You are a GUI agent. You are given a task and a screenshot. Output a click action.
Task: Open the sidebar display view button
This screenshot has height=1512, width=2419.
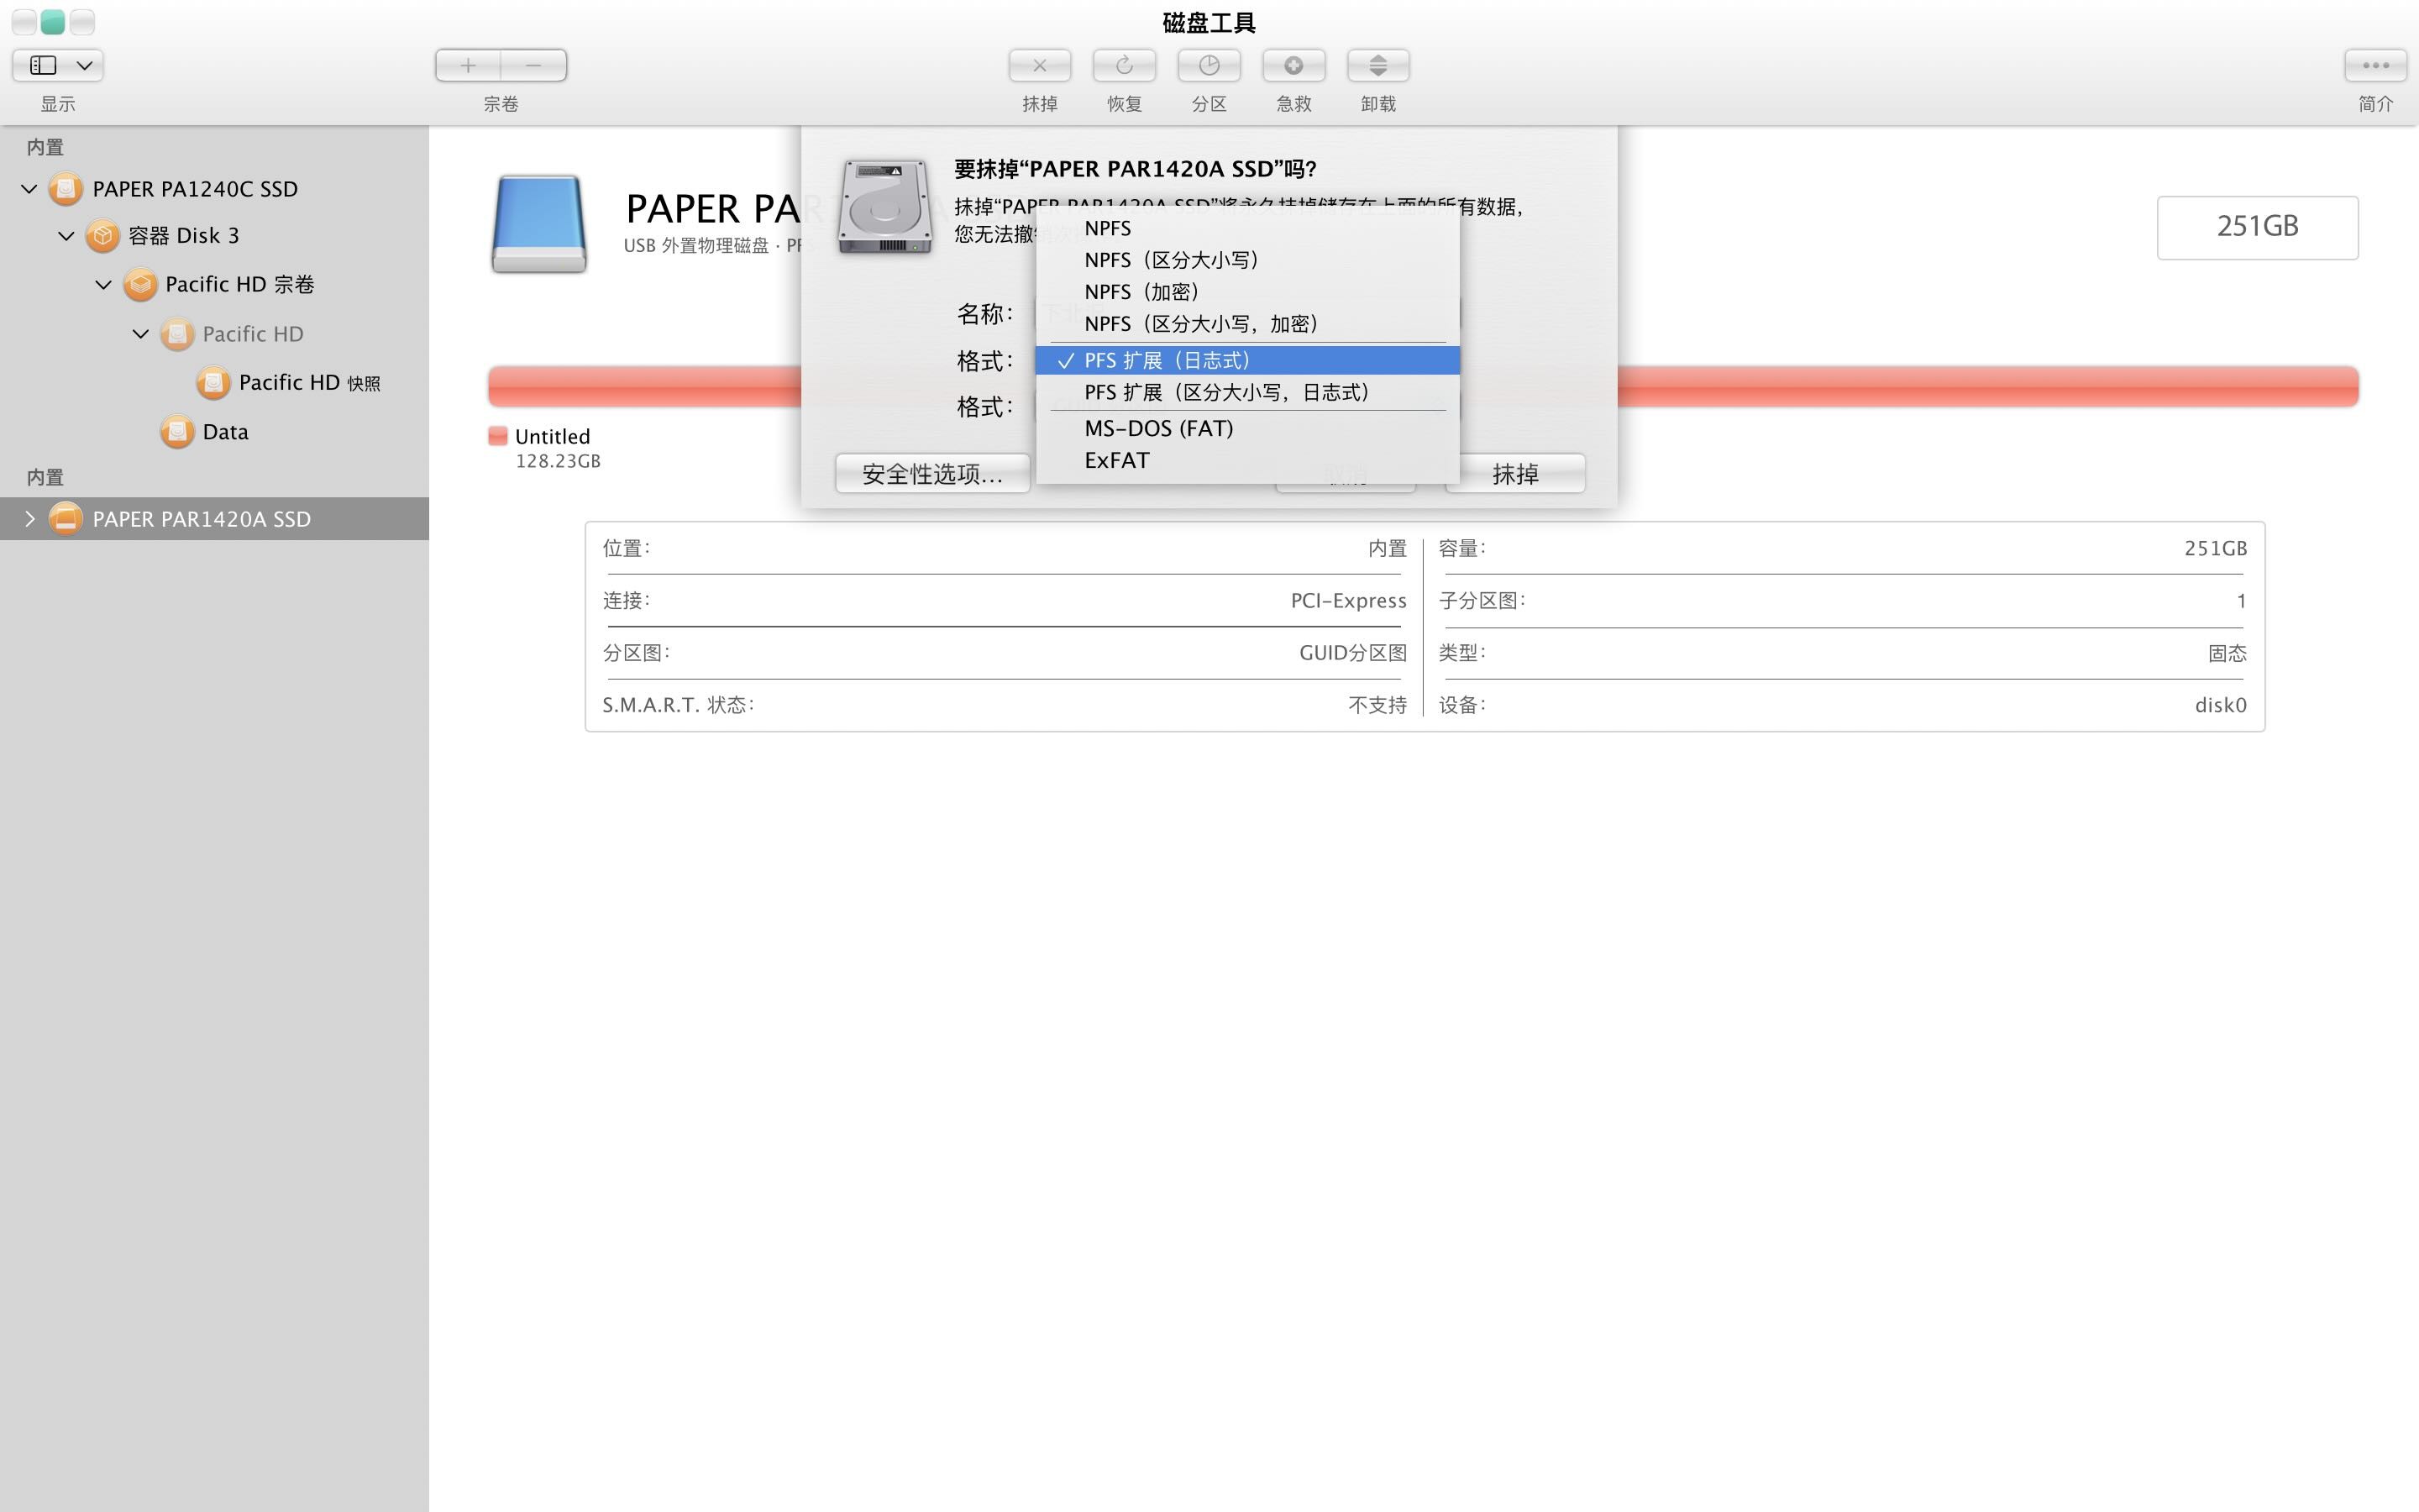[43, 65]
